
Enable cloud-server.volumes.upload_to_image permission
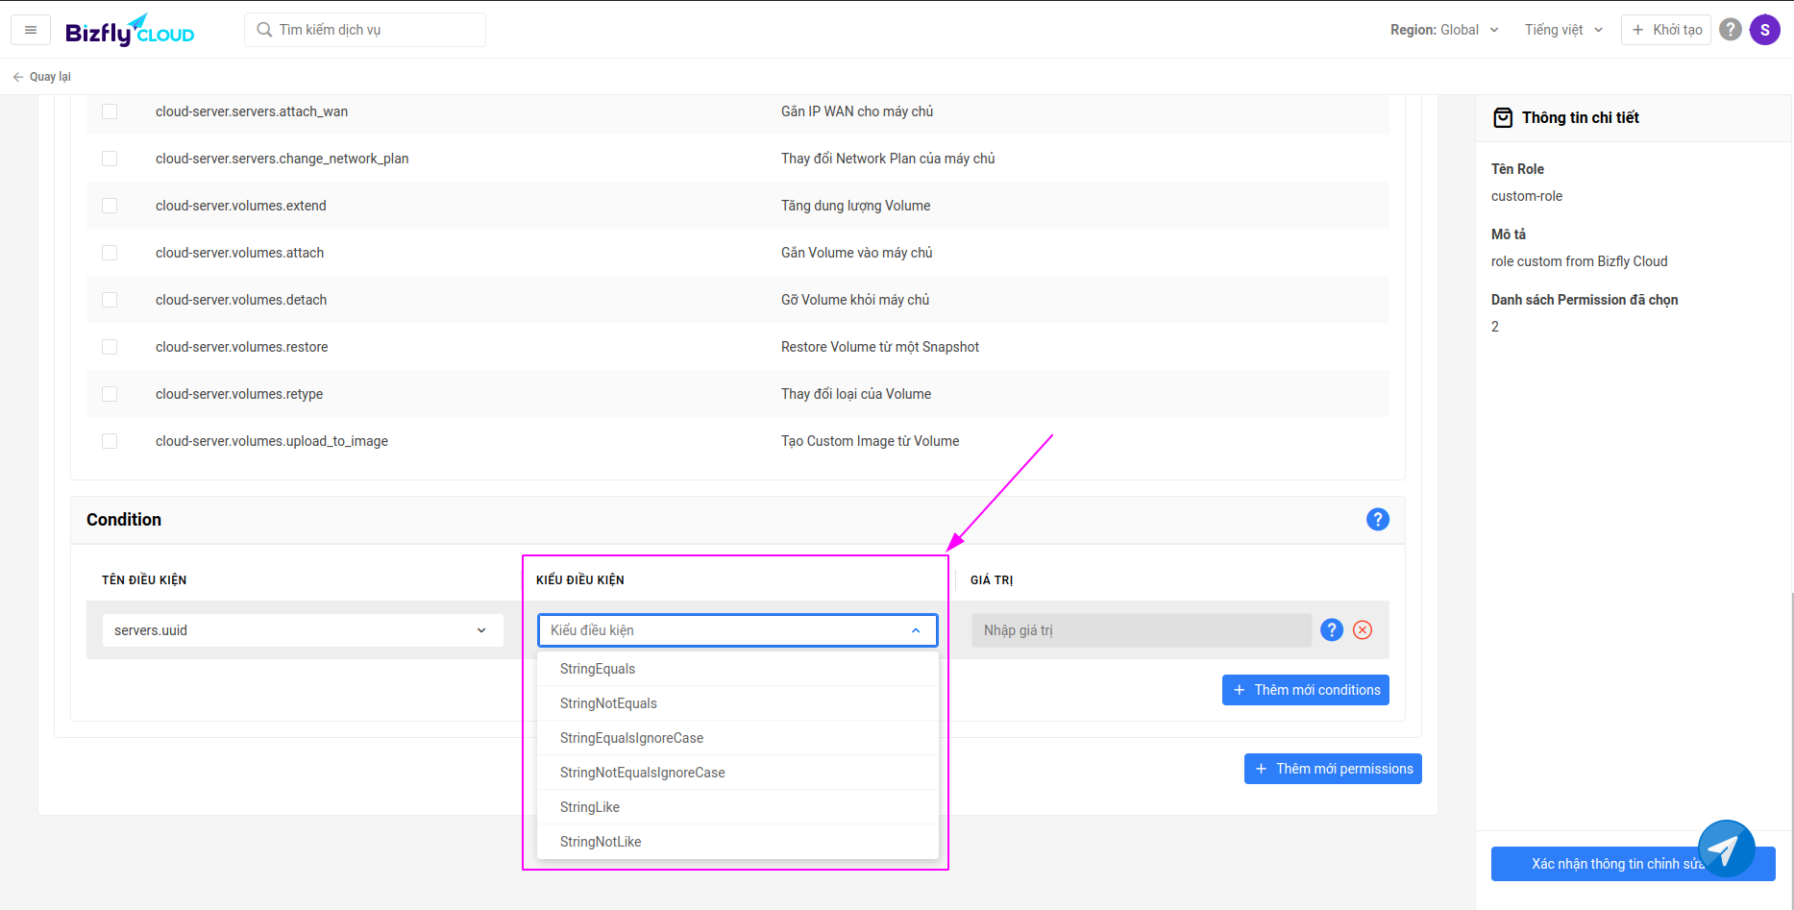[110, 441]
